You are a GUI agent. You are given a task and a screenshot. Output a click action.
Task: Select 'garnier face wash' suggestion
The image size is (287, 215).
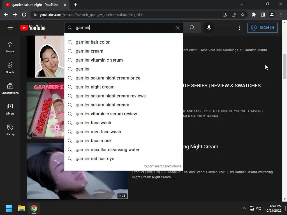point(124,123)
